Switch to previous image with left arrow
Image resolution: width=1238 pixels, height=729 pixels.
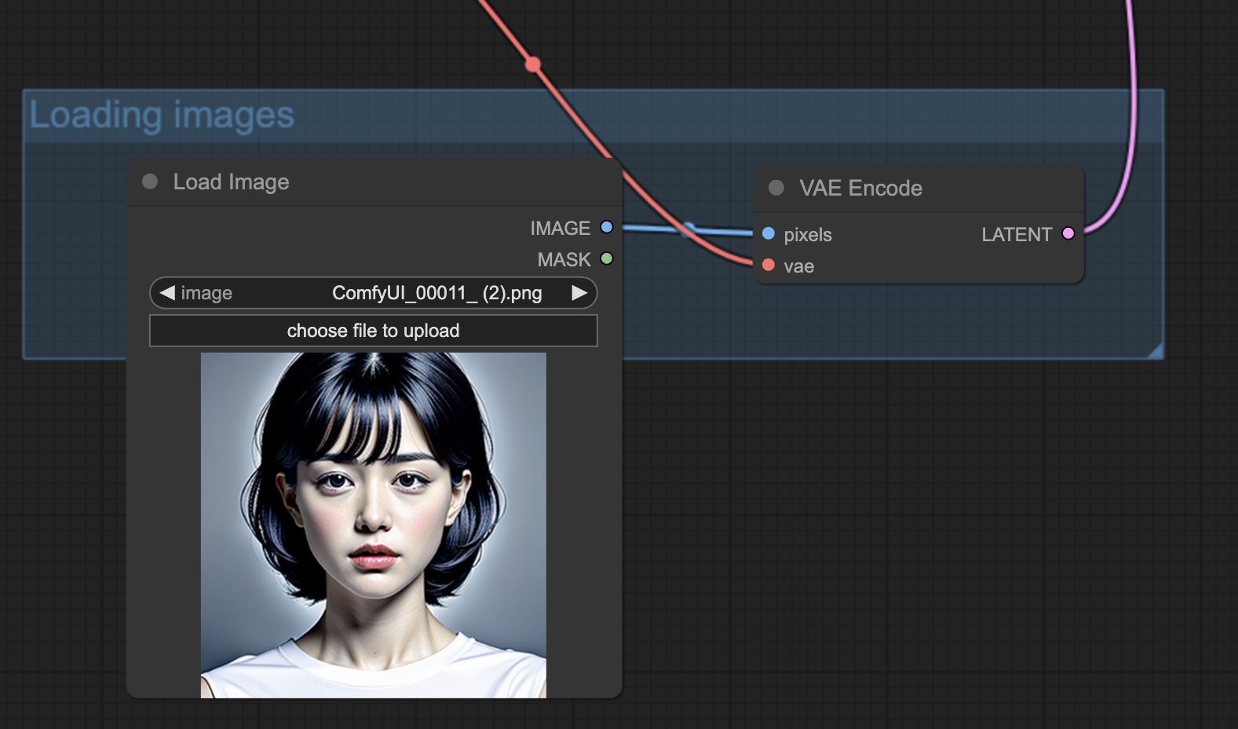coord(167,293)
